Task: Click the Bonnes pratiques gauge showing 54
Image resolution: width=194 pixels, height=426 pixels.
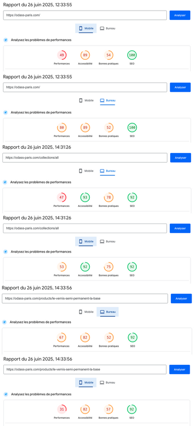Action: pyautogui.click(x=109, y=55)
